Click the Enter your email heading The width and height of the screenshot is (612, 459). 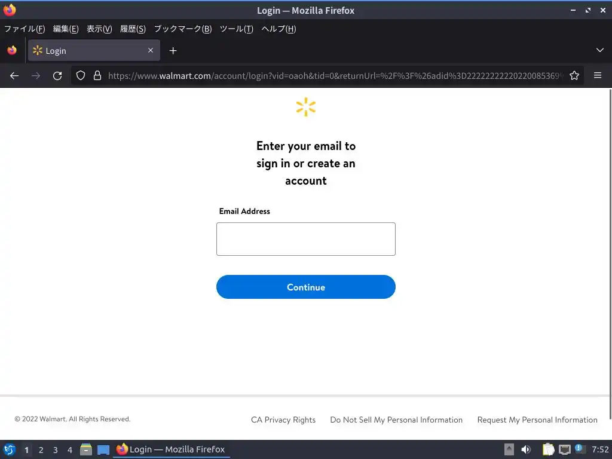(x=306, y=163)
